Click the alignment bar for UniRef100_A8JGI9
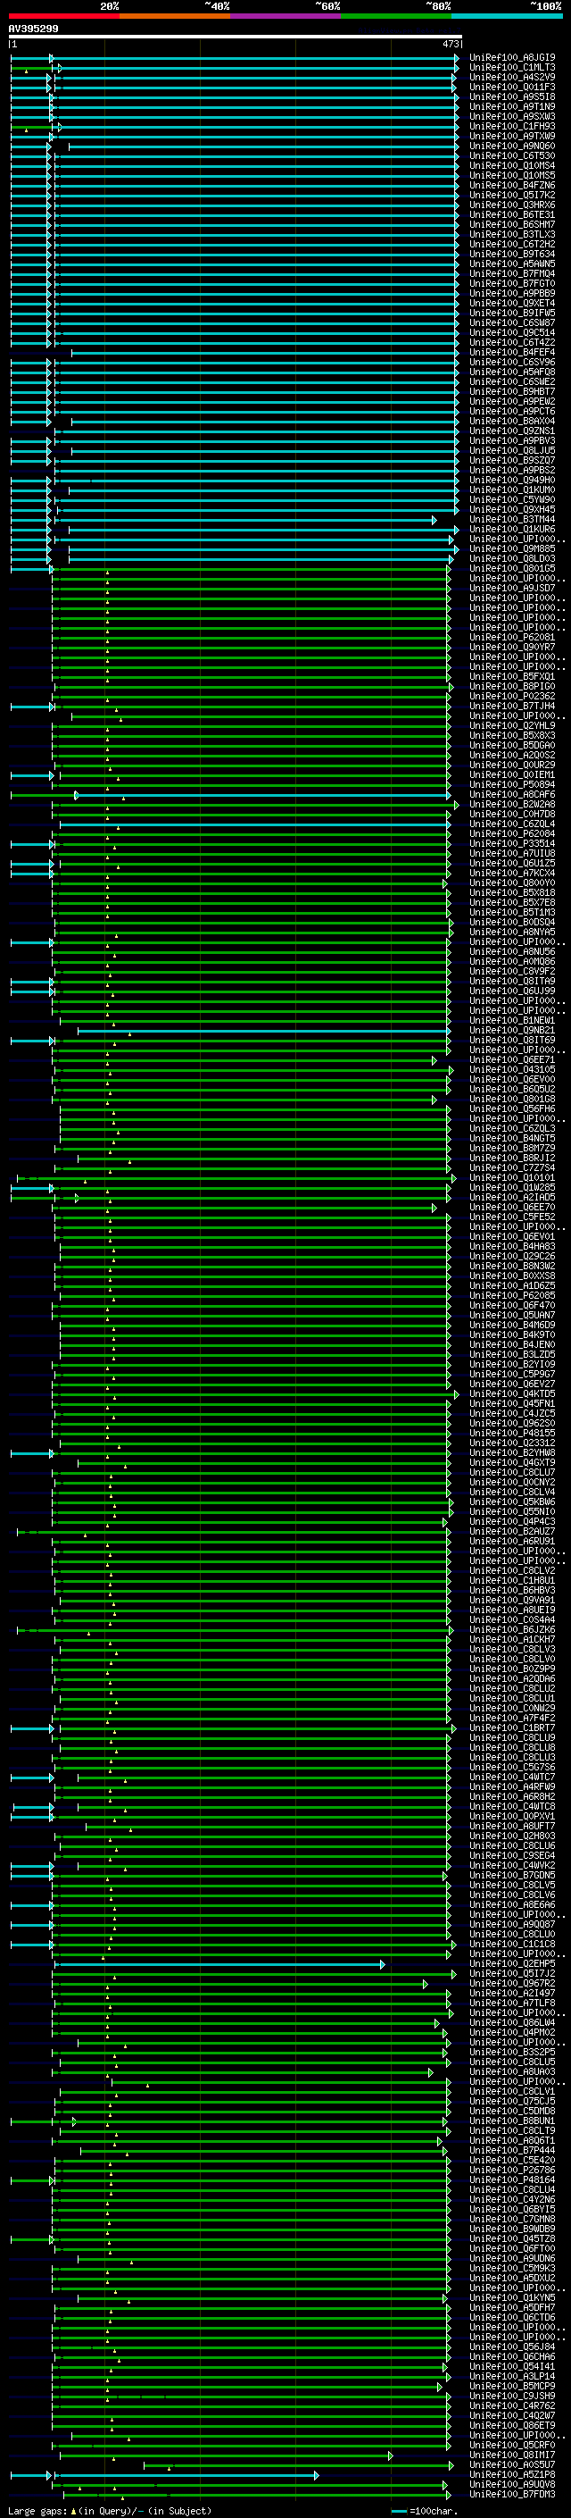Viewport: 571px width, 2518px height. [x=235, y=58]
